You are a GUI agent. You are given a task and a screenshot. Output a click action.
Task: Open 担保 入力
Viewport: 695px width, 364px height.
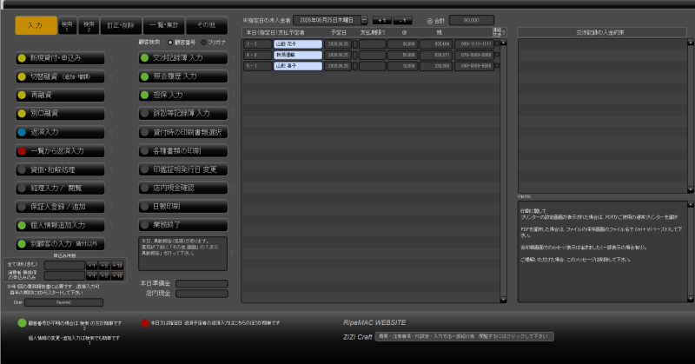coord(183,95)
